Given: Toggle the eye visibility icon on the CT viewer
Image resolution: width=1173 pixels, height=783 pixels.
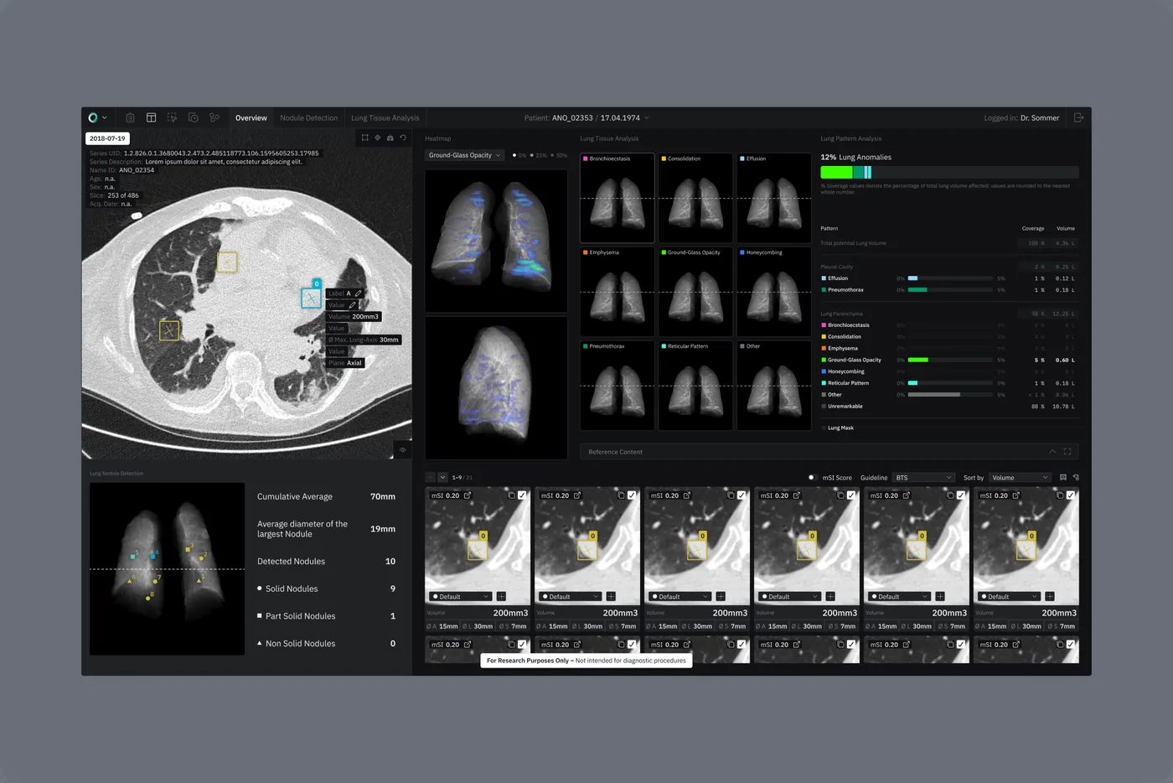Looking at the screenshot, I should [x=403, y=450].
